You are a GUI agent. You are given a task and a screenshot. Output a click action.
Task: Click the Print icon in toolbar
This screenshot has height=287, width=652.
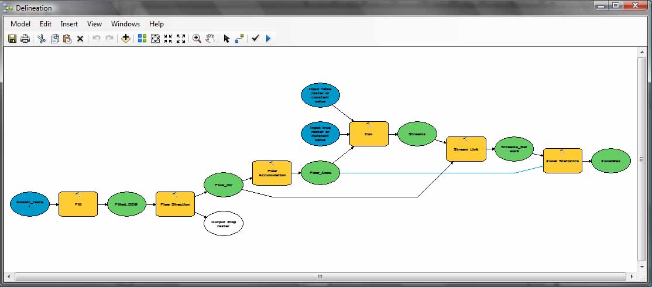point(25,39)
